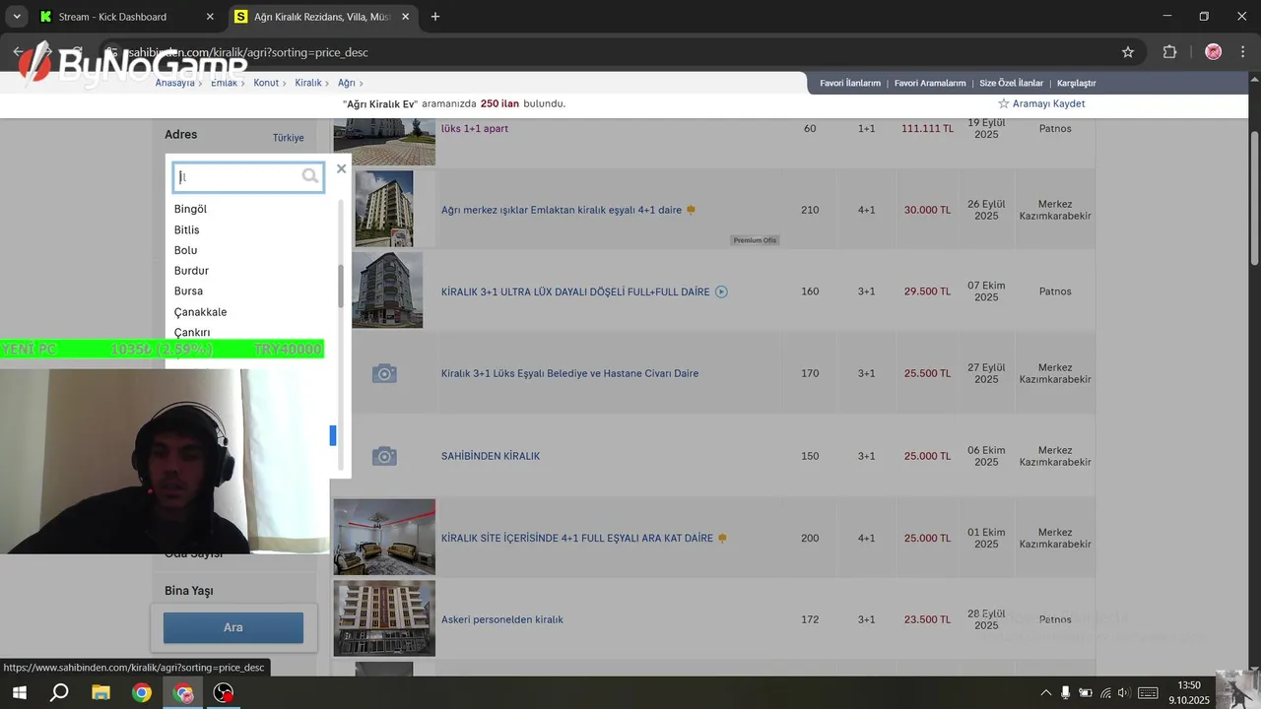1261x709 pixels.
Task: Close the city selection popup
Action: point(341,168)
